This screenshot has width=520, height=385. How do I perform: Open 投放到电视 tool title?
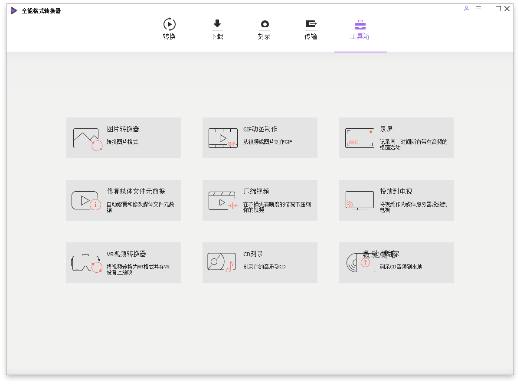tap(396, 191)
